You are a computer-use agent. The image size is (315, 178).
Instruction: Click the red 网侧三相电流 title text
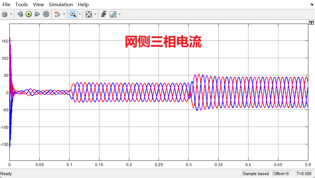(163, 41)
